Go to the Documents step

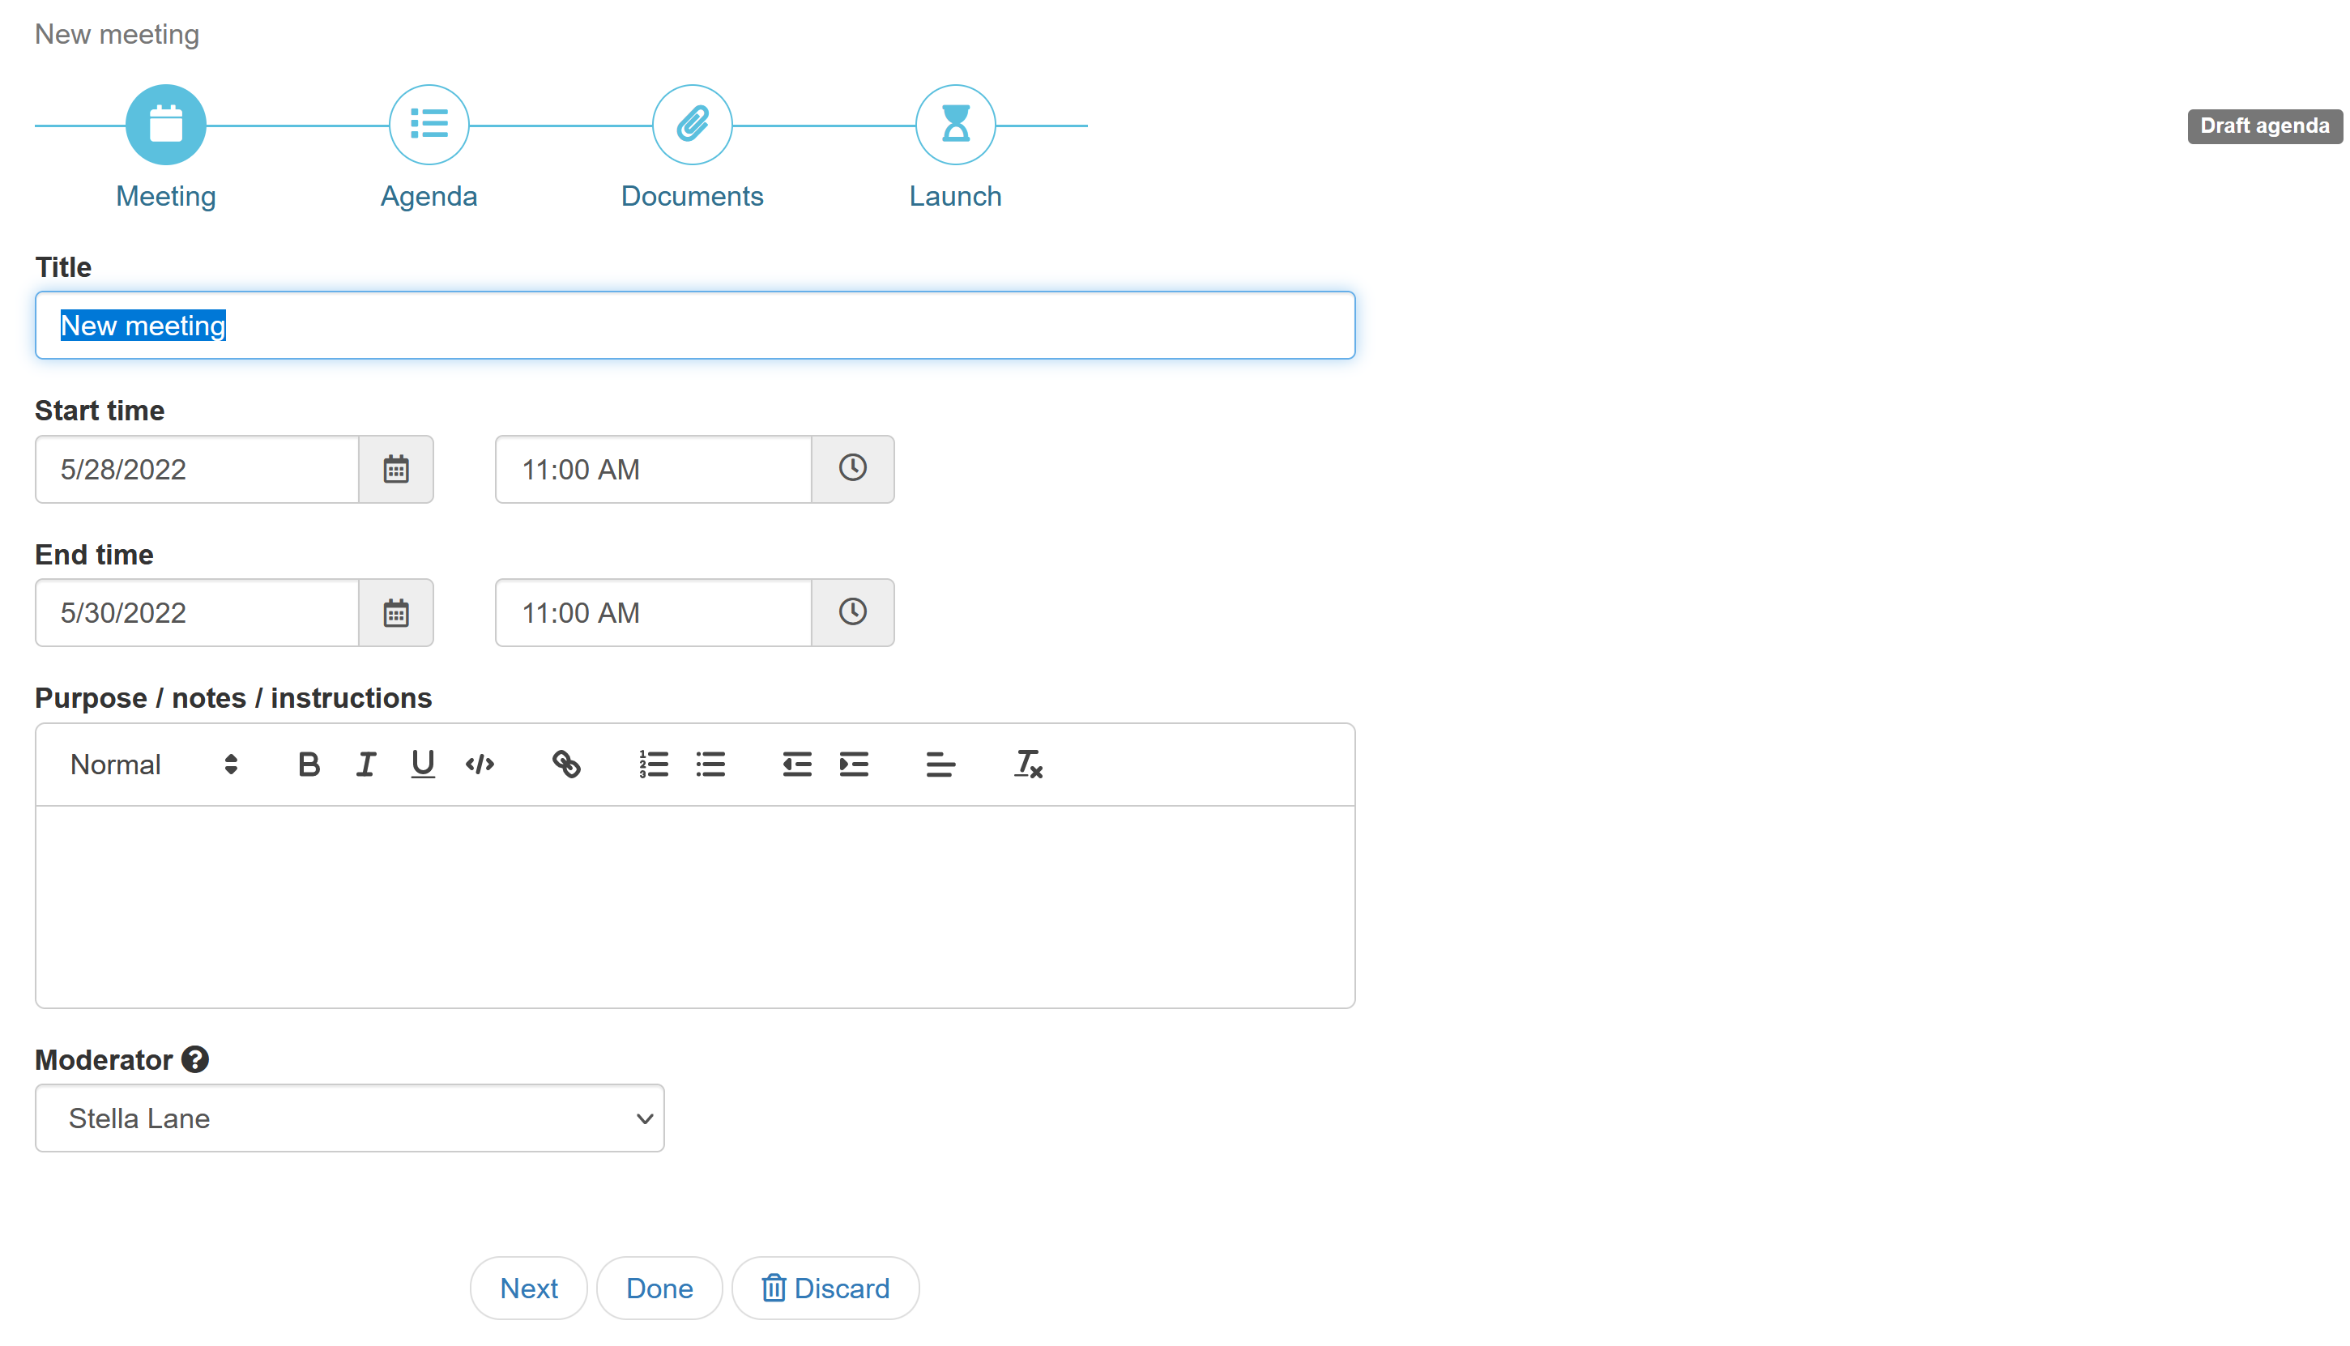click(692, 125)
